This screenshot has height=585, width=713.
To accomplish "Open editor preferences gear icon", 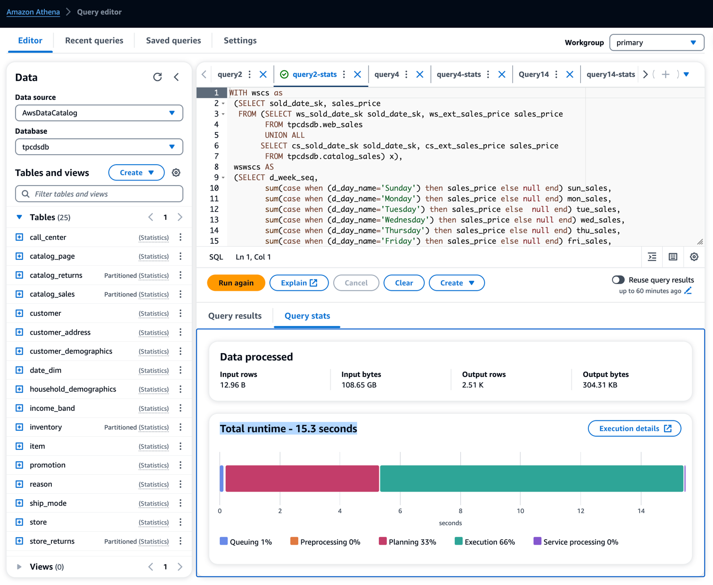I will point(694,257).
